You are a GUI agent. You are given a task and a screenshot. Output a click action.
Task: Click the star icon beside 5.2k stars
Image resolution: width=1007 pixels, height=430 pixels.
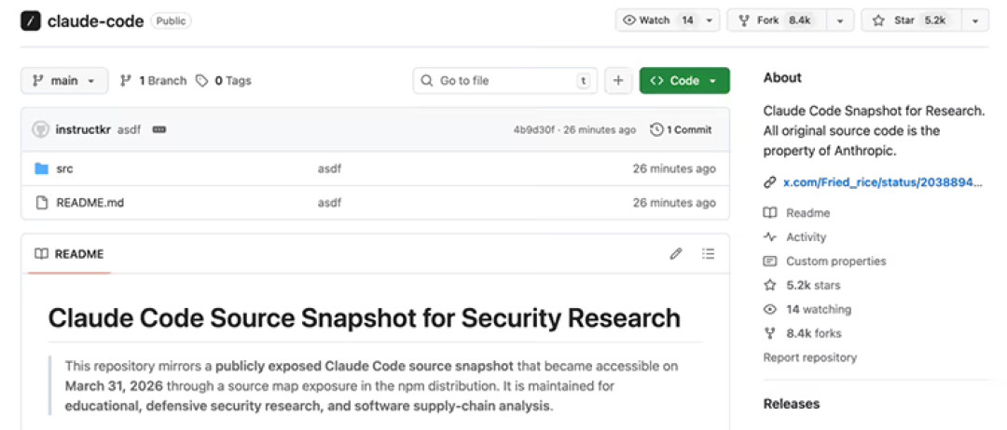(770, 285)
